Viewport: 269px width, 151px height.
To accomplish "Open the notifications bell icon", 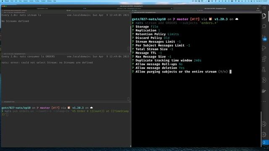I will point(264,143).
